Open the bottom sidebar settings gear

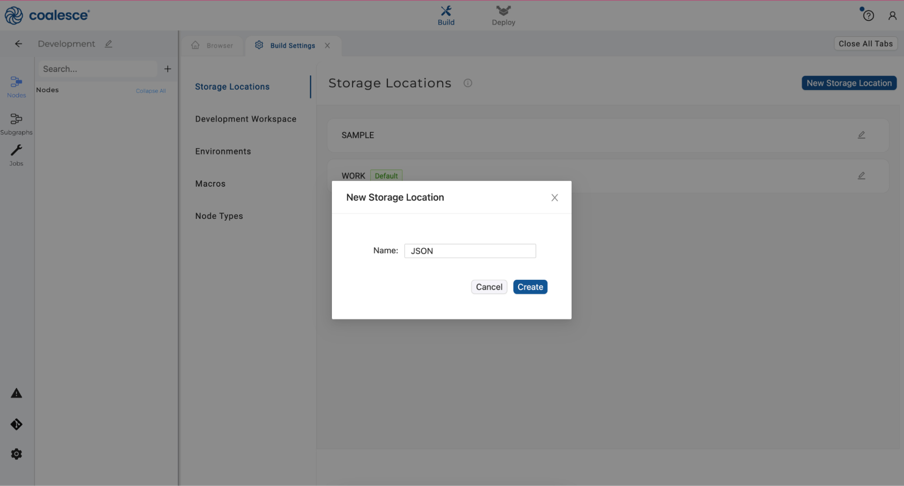16,453
